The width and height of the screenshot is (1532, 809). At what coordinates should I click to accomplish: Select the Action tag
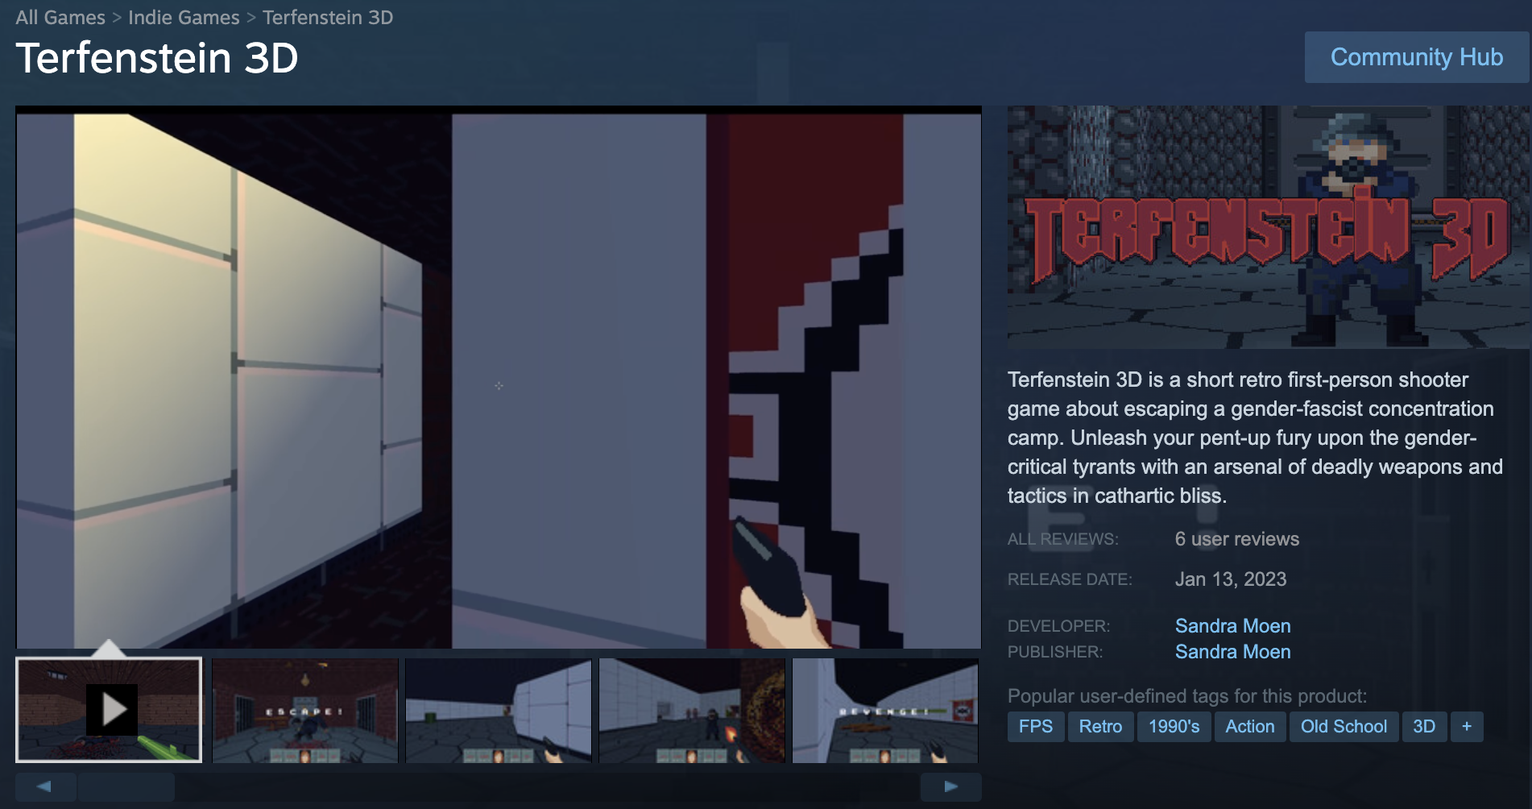click(x=1250, y=727)
